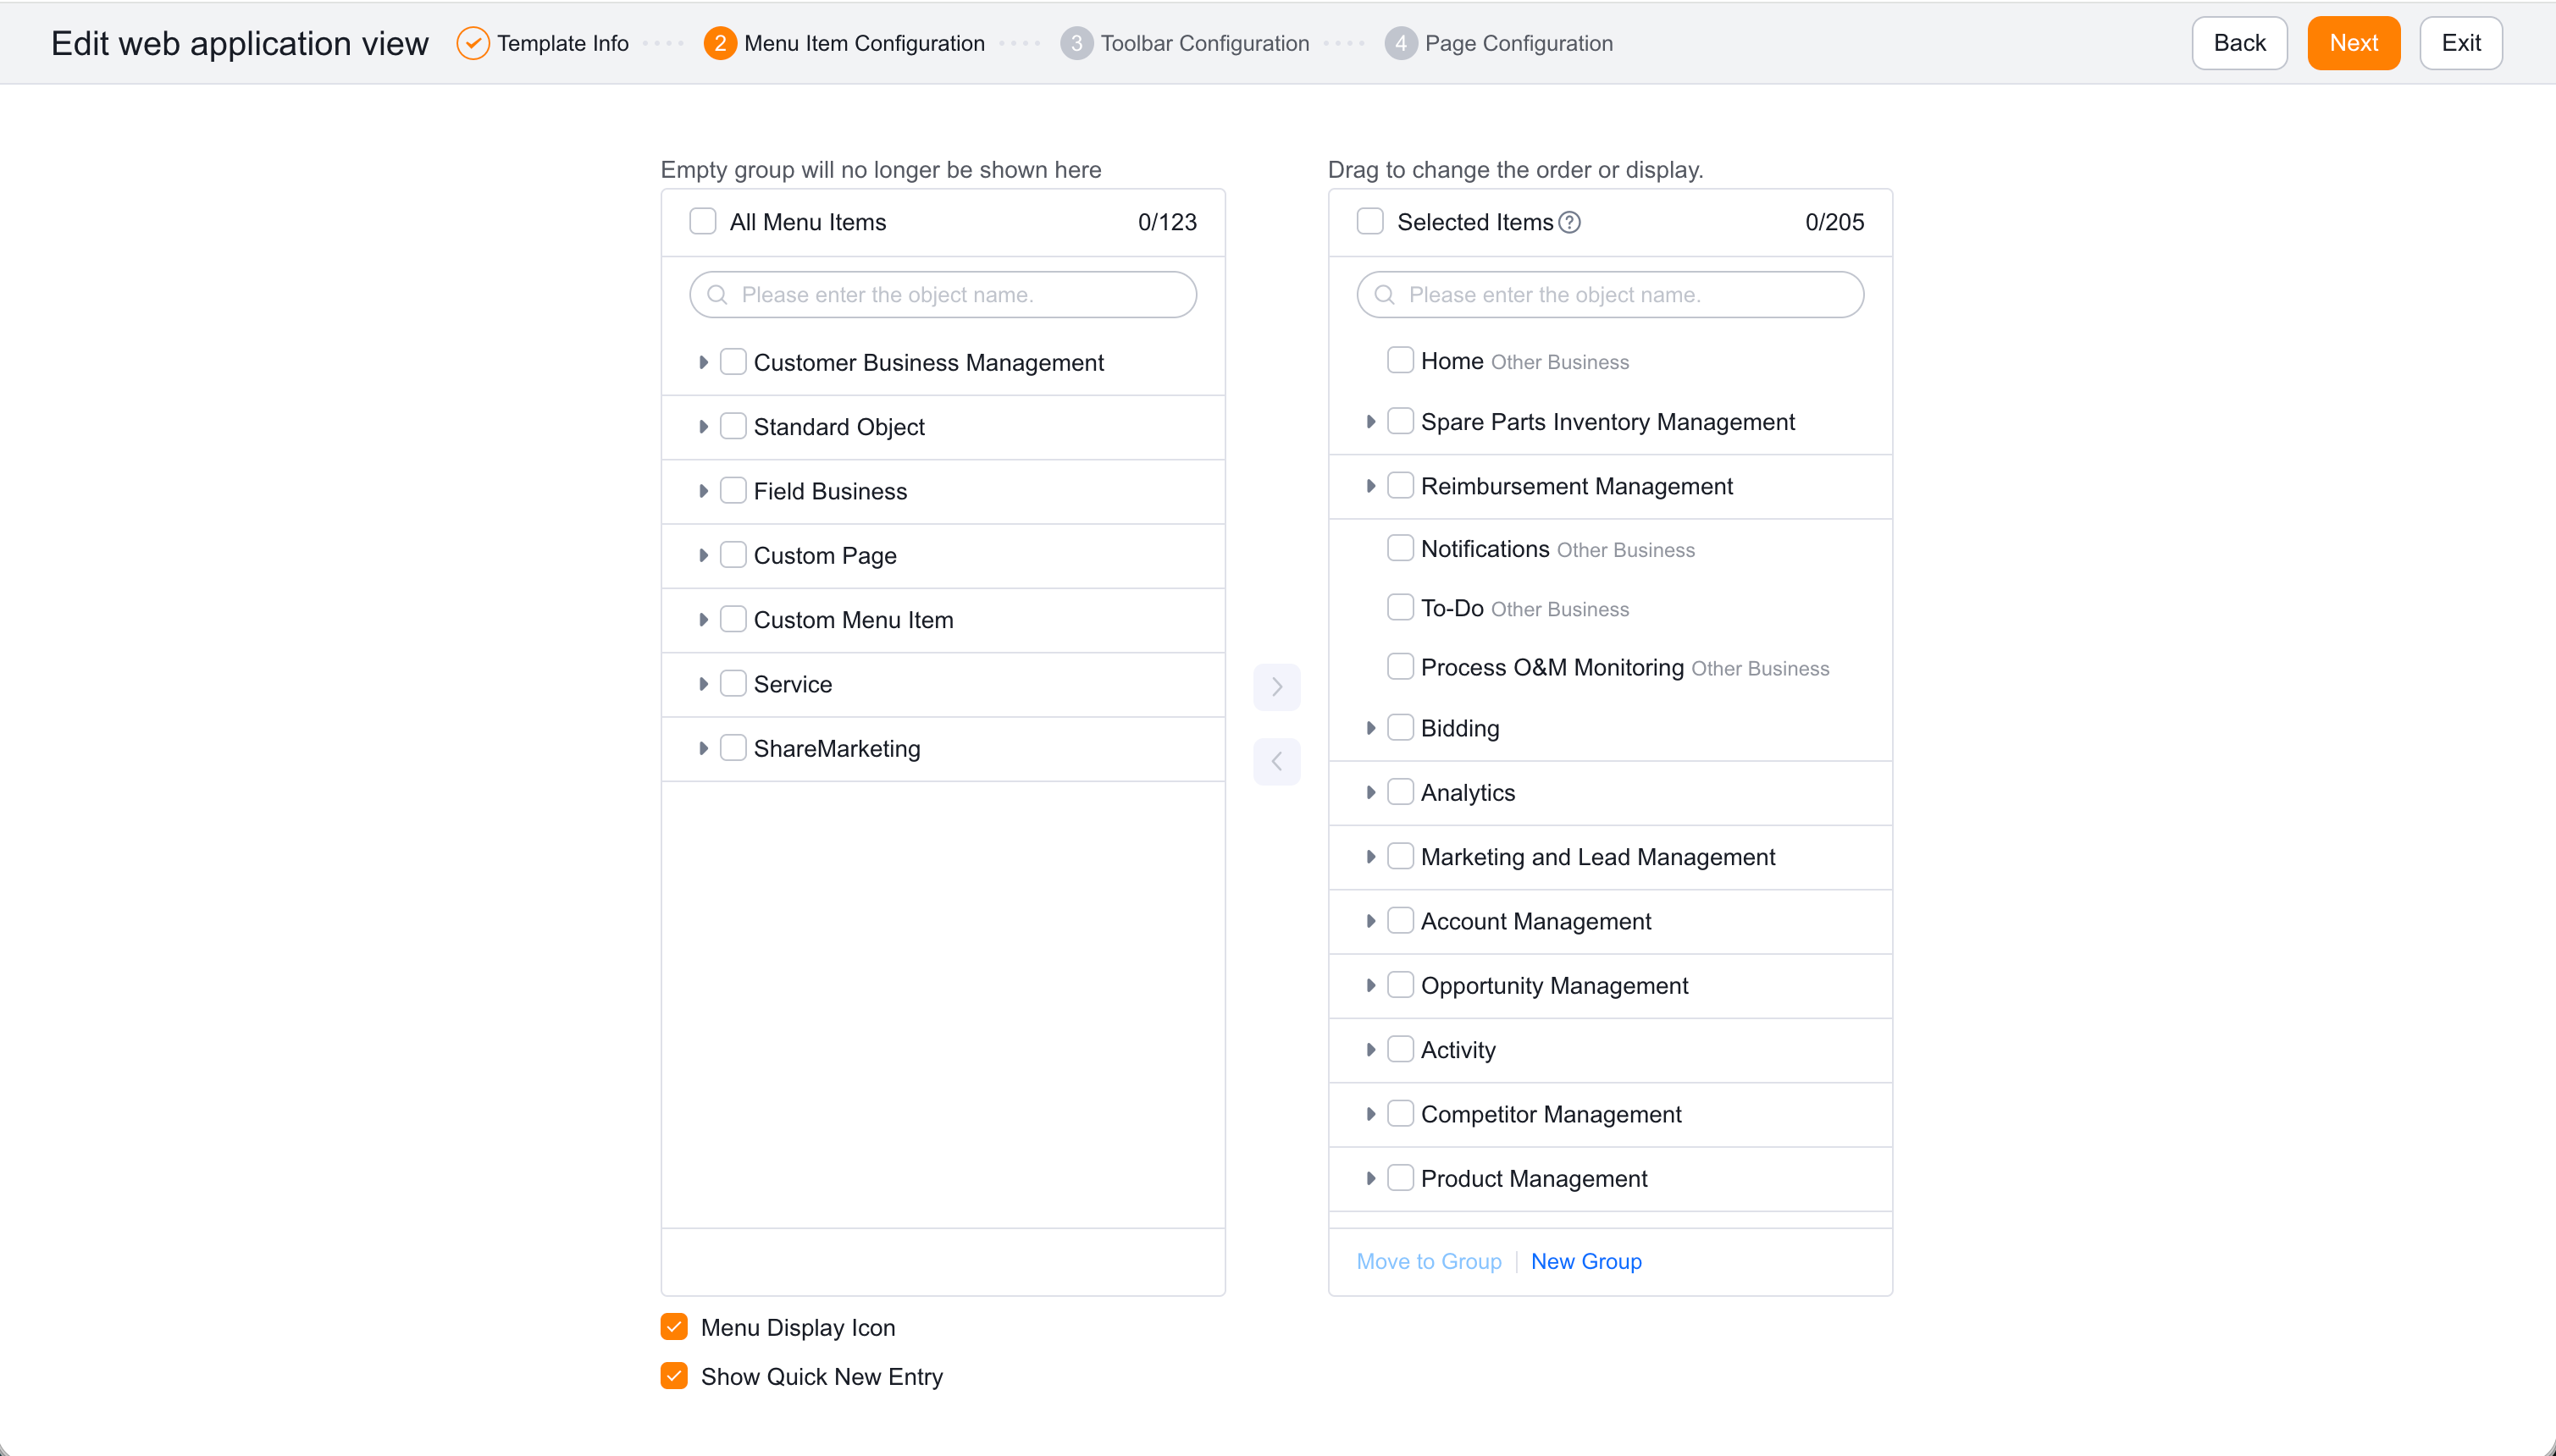Screen dimensions: 2556x1456
Task: Expand Spare Parts Inventory Management
Action: [x=1370, y=422]
